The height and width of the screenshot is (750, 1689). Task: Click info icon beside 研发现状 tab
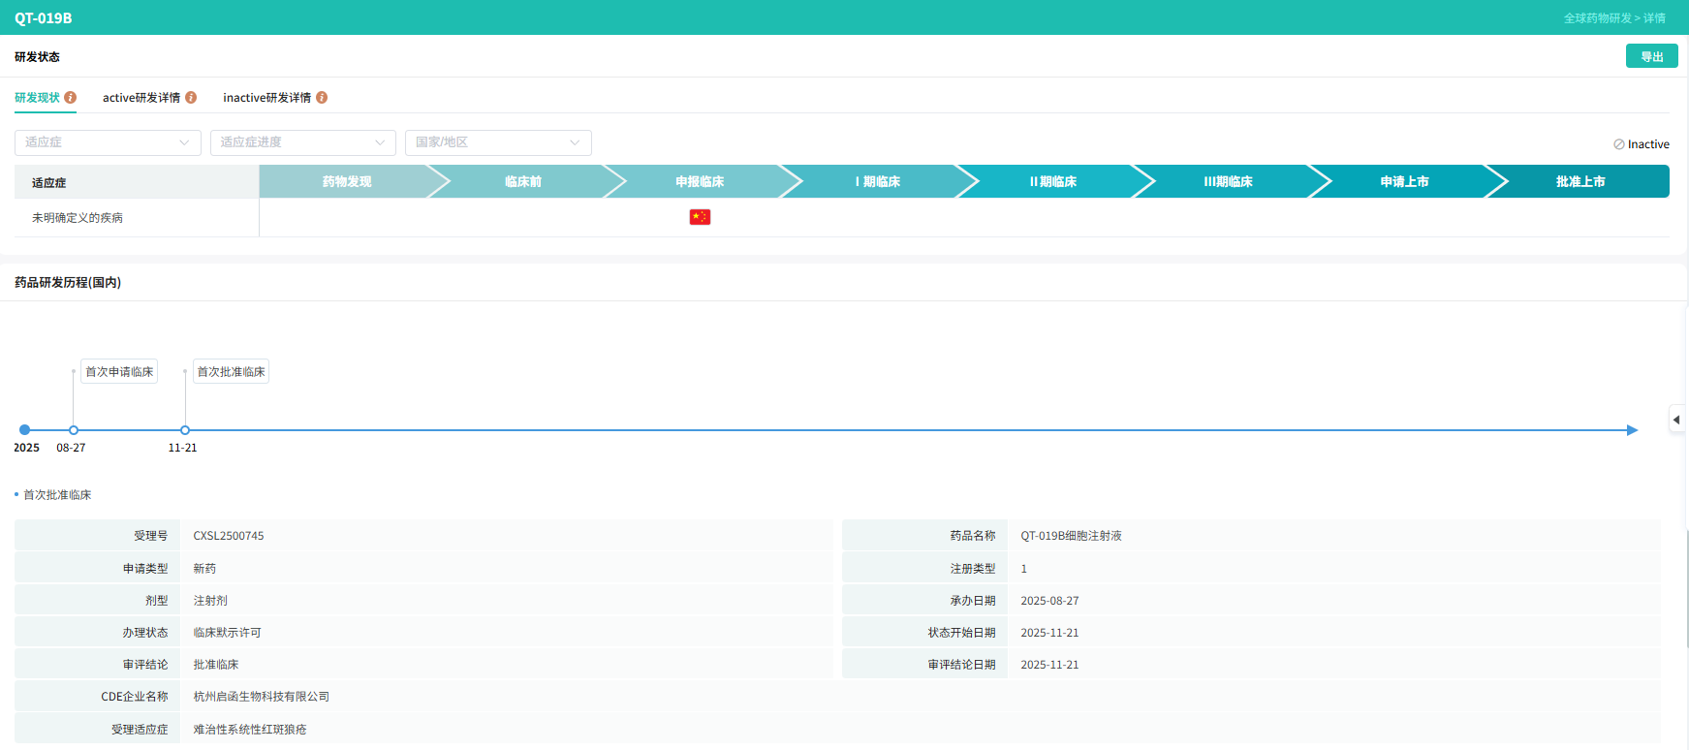click(x=70, y=98)
